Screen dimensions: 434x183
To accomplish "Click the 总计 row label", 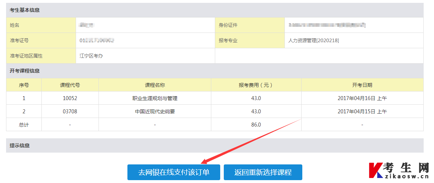I will 24,125.
